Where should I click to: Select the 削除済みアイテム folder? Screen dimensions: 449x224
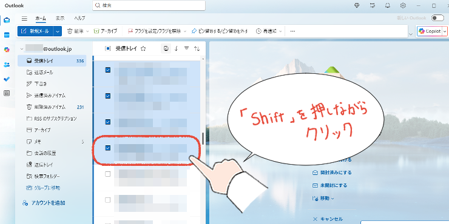[x=52, y=107]
